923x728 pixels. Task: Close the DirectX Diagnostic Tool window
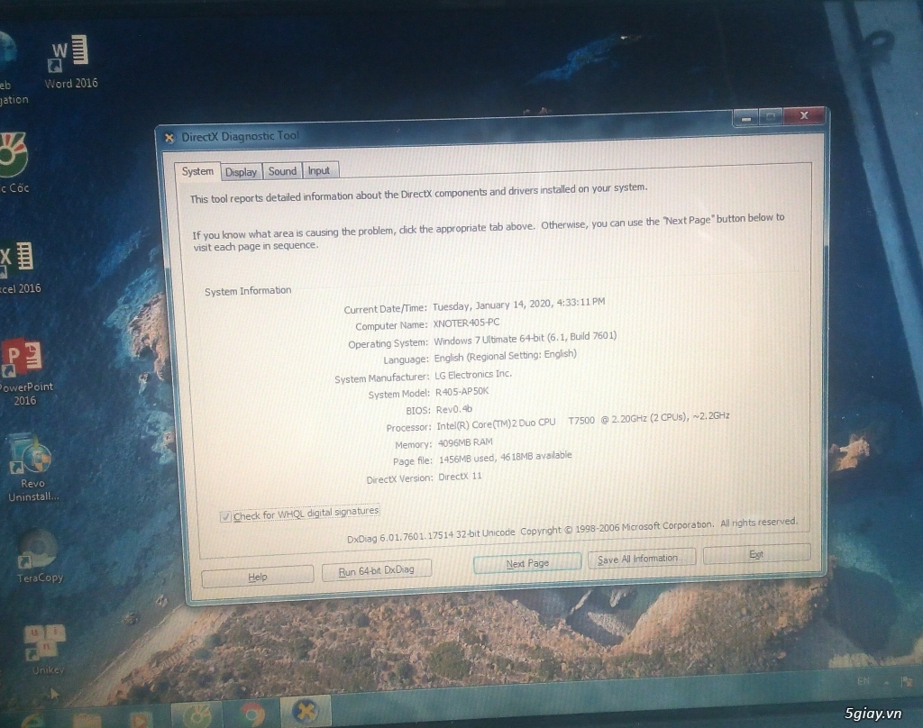click(804, 115)
